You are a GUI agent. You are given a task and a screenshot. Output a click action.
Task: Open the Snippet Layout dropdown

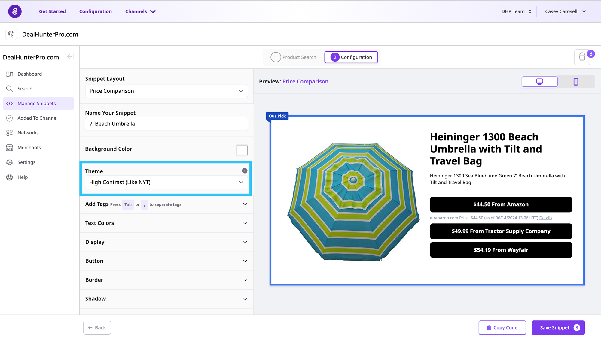tap(166, 91)
